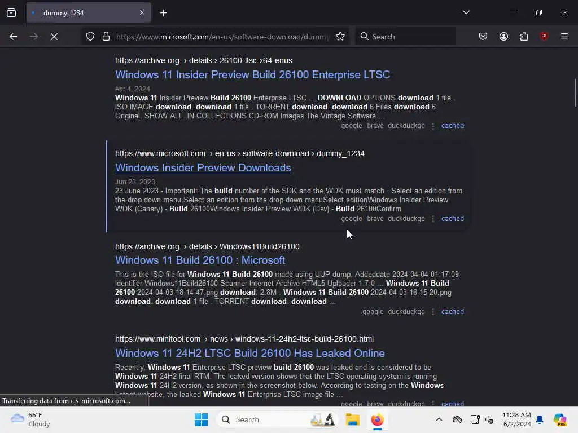Open the notification bell icon
Viewport: 578px width, 433px height.
(x=540, y=419)
